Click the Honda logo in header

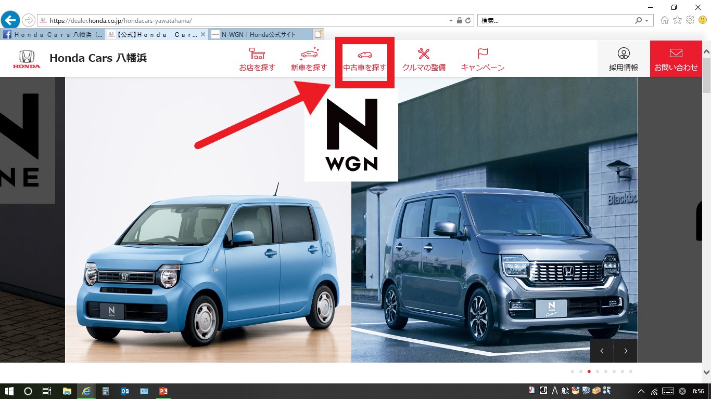[x=27, y=59]
